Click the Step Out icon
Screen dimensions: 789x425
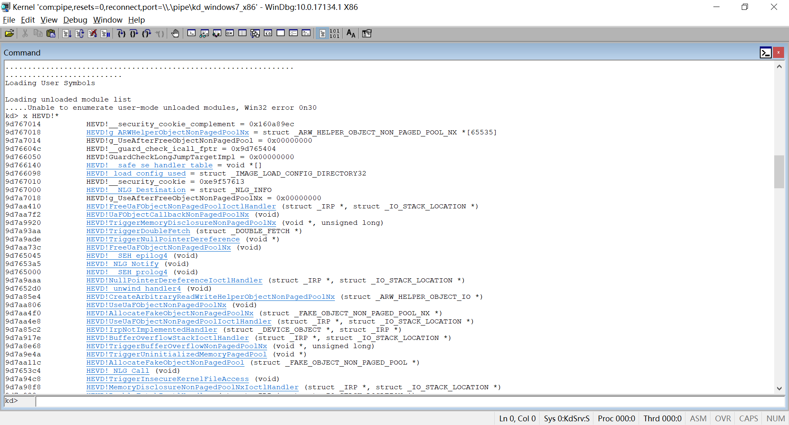click(x=147, y=34)
